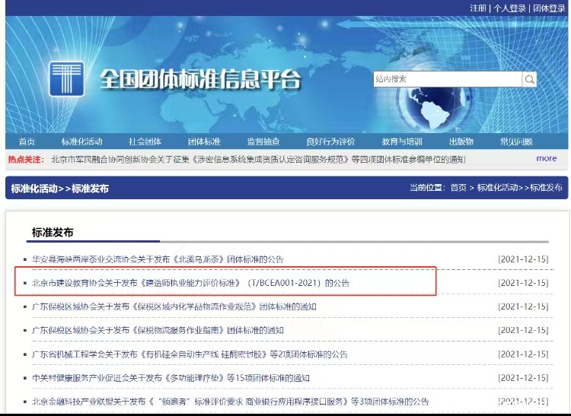Select the 团体标准 menu item
Image resolution: width=571 pixels, height=416 pixels.
[x=204, y=141]
